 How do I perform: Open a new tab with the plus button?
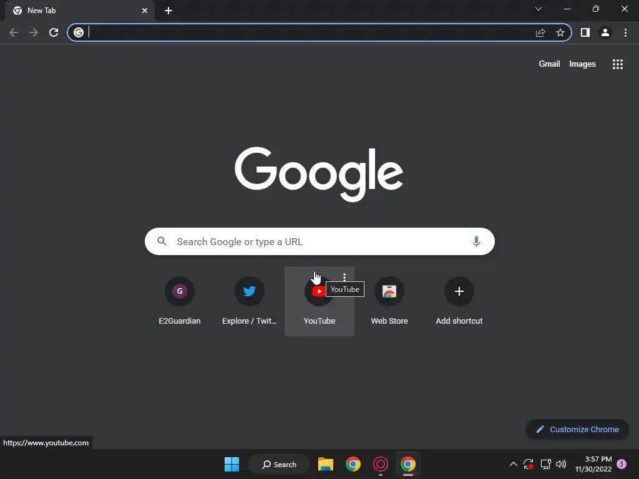pos(168,11)
